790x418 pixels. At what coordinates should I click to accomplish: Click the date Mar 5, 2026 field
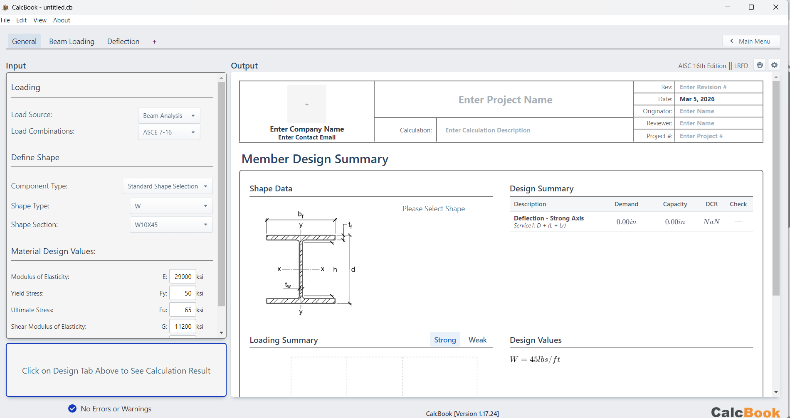pos(719,99)
